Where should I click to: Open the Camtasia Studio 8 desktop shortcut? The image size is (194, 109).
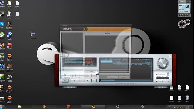pos(9,78)
